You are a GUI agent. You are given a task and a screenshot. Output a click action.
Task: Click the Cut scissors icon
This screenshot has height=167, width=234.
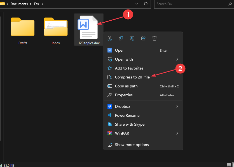pos(110,38)
